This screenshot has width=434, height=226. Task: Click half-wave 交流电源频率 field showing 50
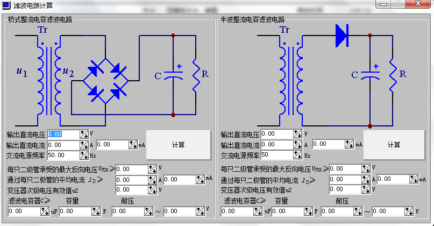point(277,155)
